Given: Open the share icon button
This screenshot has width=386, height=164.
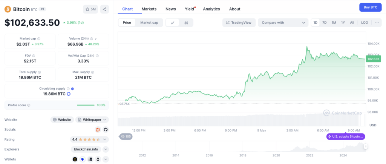Looking at the screenshot, I should coord(104,9).
